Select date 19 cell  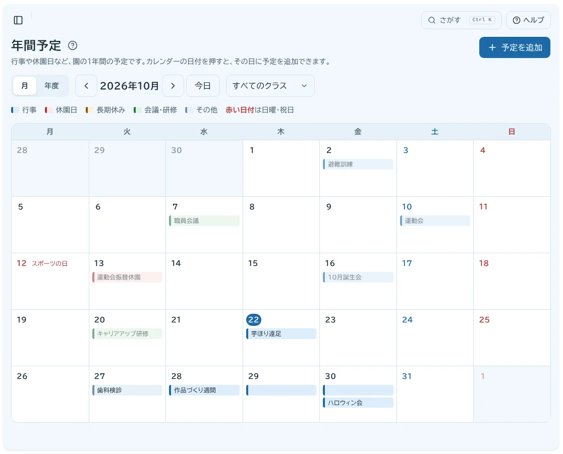point(50,337)
